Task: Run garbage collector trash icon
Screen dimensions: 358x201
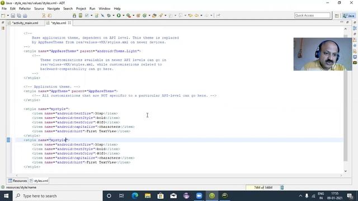Action: point(282,188)
